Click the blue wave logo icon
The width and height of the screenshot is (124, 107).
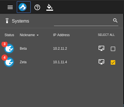coord(23,7)
